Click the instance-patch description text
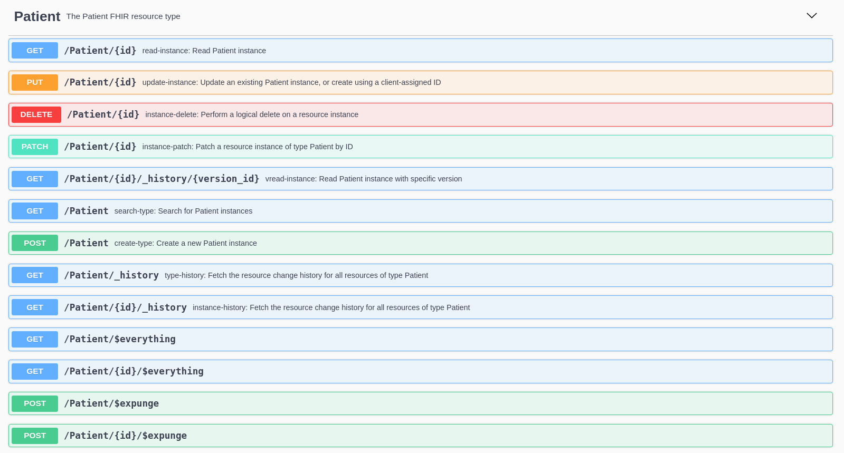844x453 pixels. tap(247, 147)
